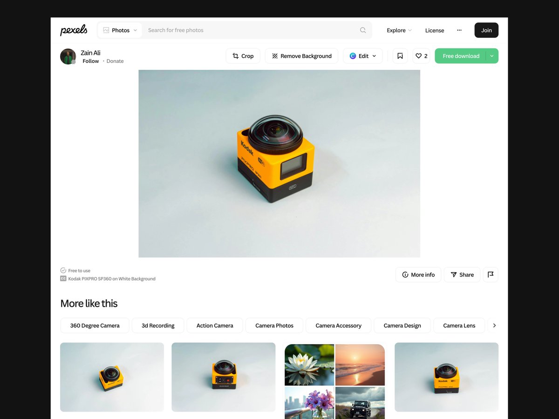Screen dimensions: 559x419
Task: Open the purple flowers thumbnail
Action: click(309, 403)
